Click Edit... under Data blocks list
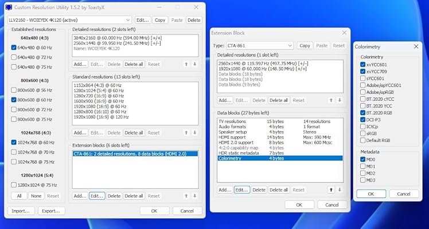Image resolution: width=429 pixels, height=229 pixels. tap(242, 189)
